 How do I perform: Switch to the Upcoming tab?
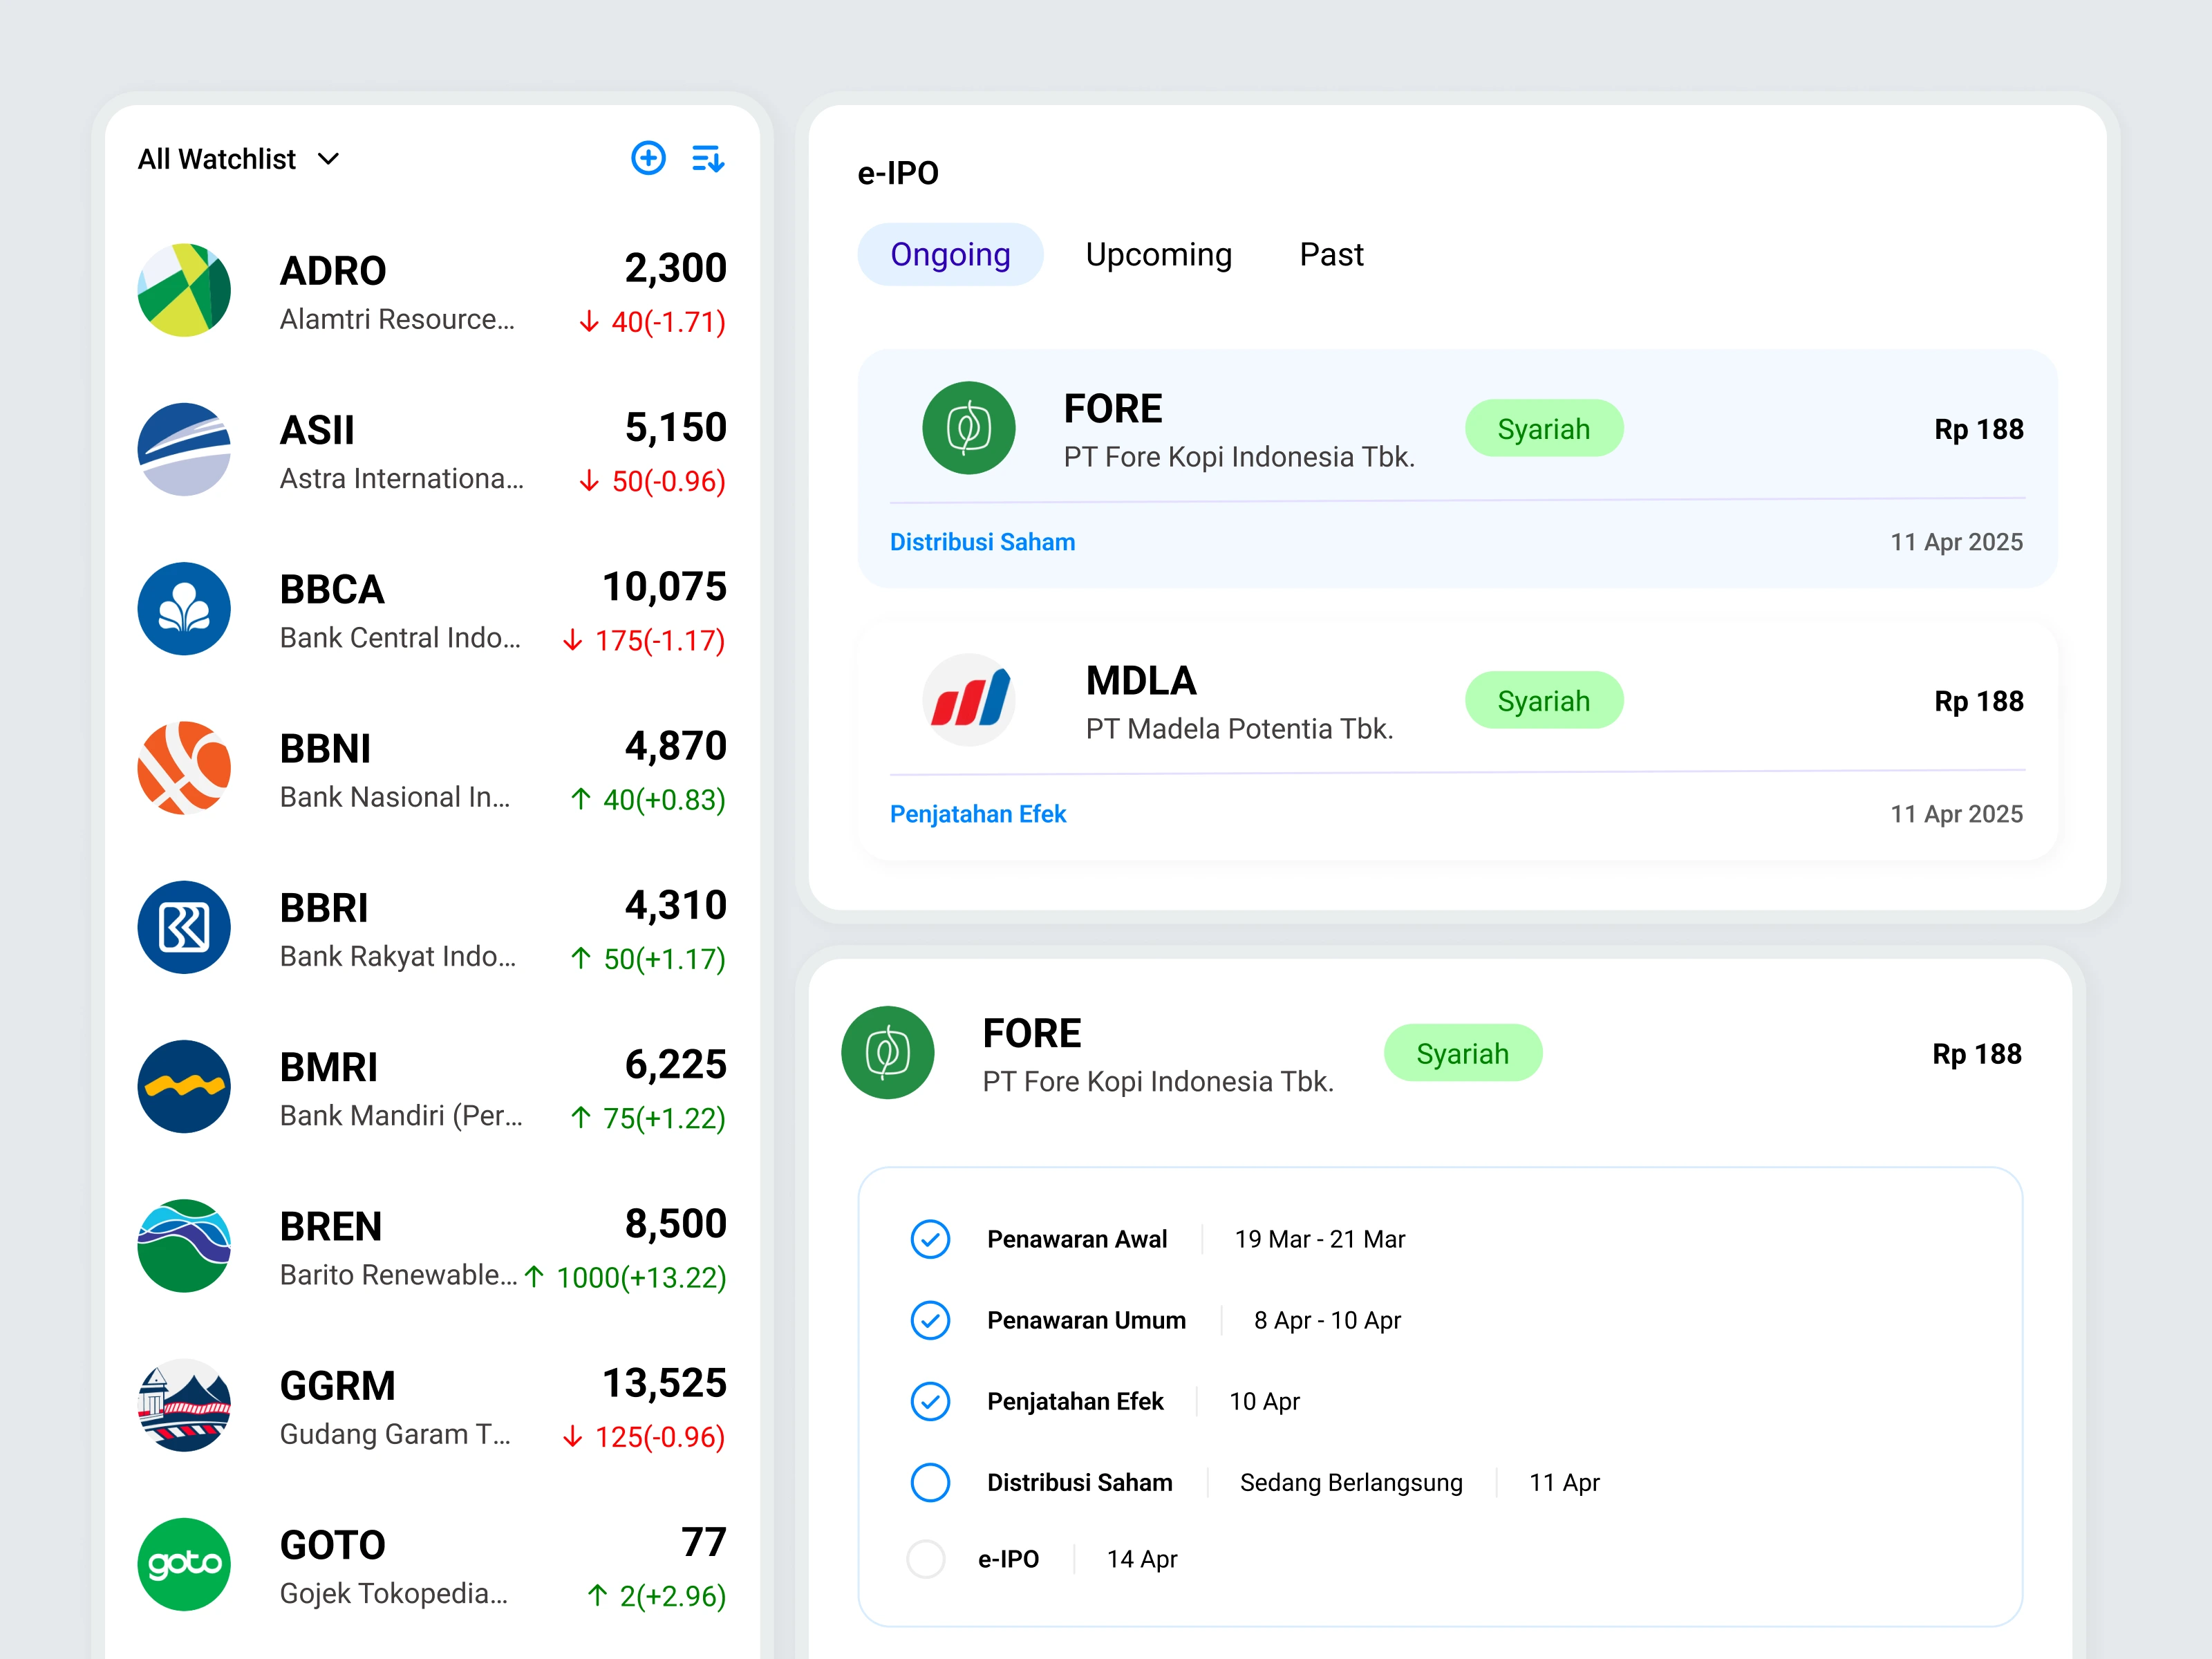pos(1158,255)
